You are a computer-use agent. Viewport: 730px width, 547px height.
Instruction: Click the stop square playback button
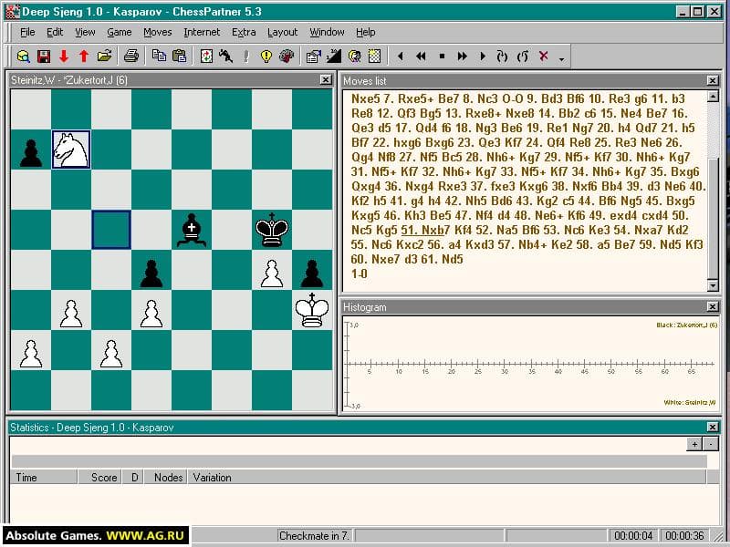pos(442,57)
